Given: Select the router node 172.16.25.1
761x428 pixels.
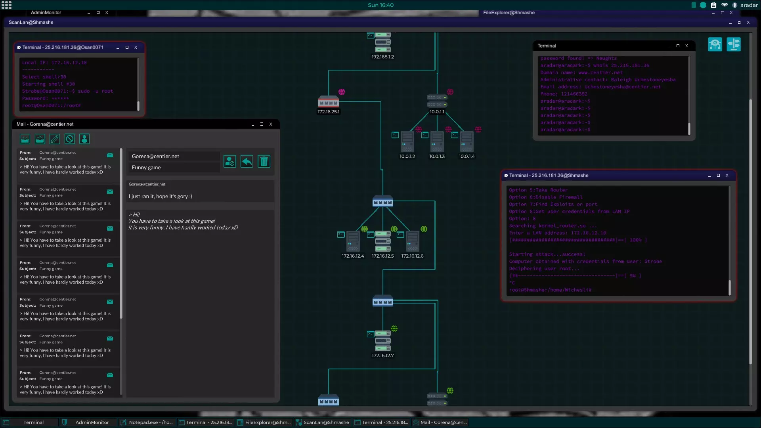Looking at the screenshot, I should click(328, 103).
